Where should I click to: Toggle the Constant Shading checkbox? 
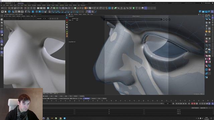48,98
